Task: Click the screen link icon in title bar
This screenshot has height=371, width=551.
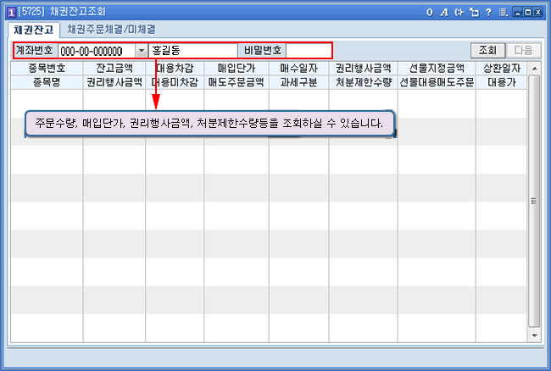Action: [458, 13]
